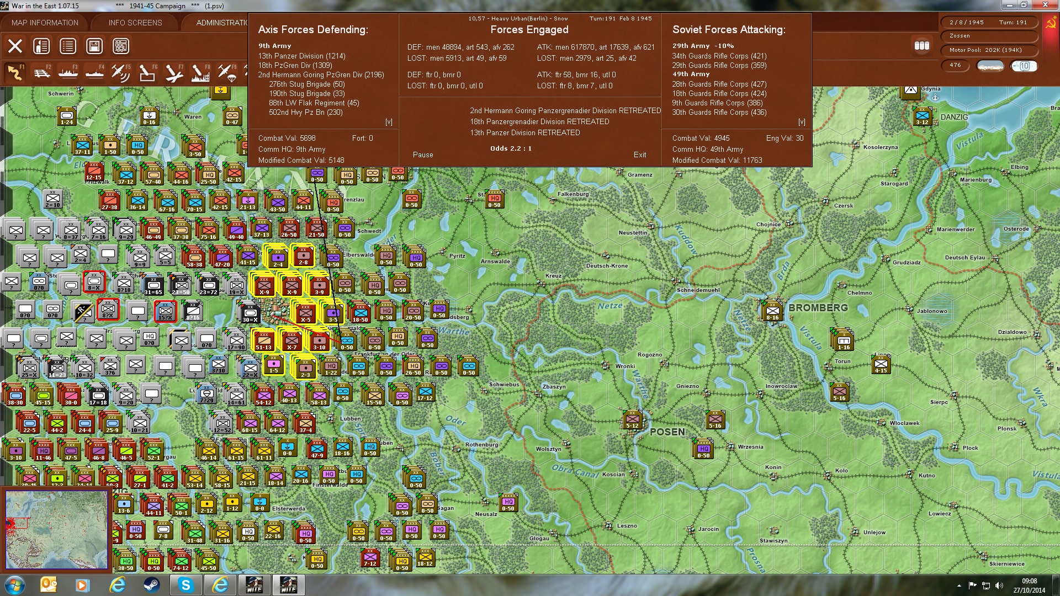Click the taskbar volume speaker icon
1060x596 pixels.
coord(999,586)
